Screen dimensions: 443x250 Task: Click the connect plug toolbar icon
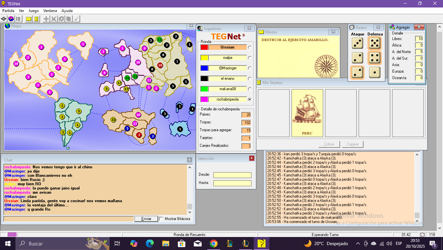tap(4, 19)
